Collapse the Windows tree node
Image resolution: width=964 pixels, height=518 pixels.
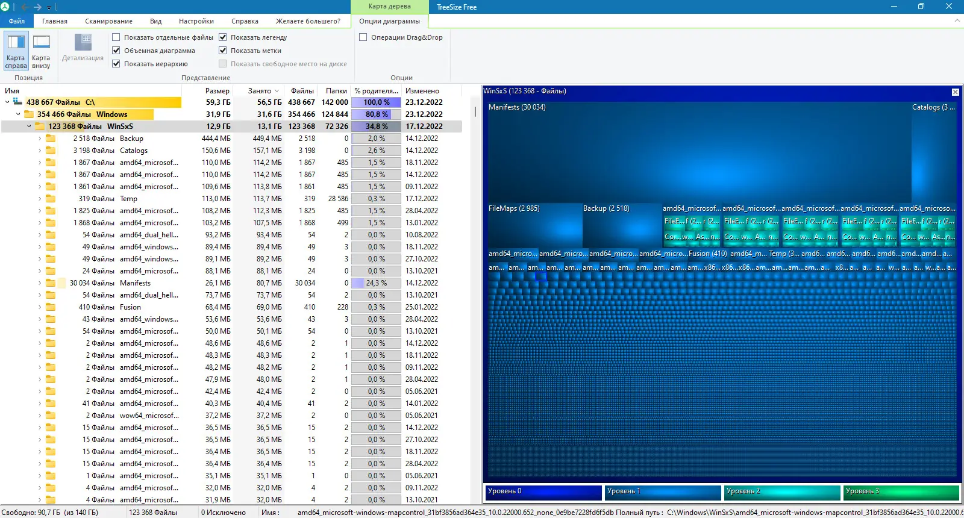click(x=18, y=114)
